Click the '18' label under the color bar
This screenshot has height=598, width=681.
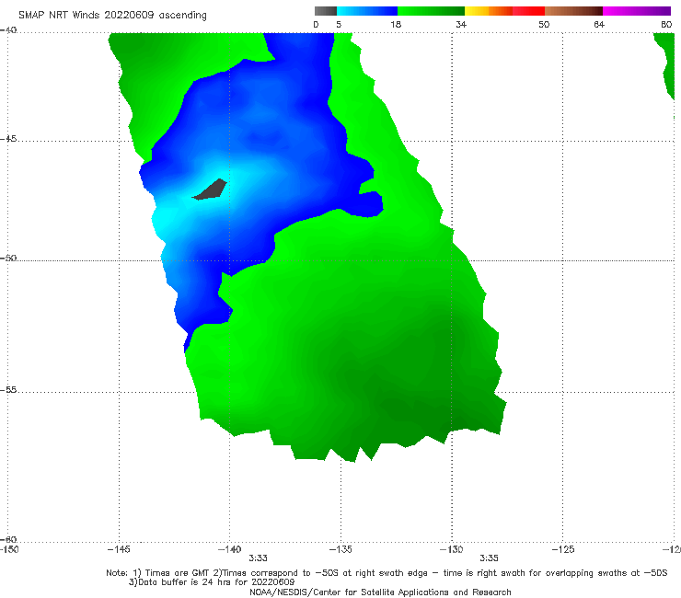pos(396,25)
